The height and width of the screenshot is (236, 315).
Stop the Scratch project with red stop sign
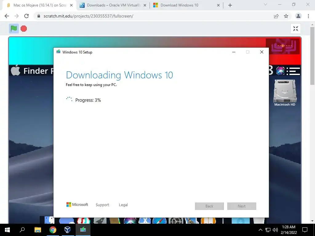24,29
